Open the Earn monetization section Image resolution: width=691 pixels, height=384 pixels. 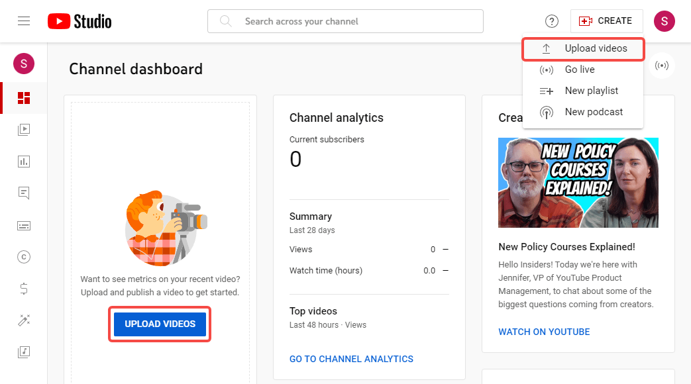[x=24, y=288]
